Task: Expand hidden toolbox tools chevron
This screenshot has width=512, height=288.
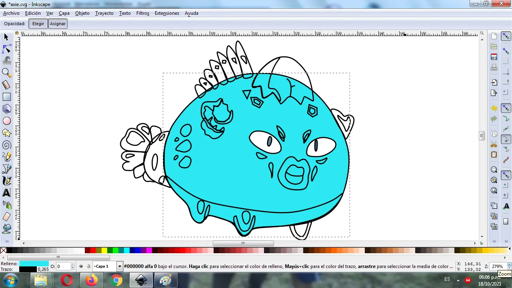Action: (x=6, y=242)
